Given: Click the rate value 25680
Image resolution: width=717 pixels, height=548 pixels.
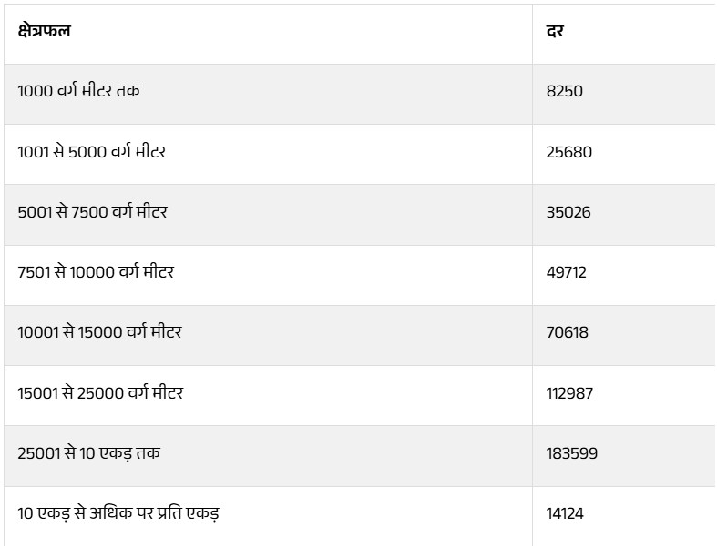Looking at the screenshot, I should tap(568, 152).
